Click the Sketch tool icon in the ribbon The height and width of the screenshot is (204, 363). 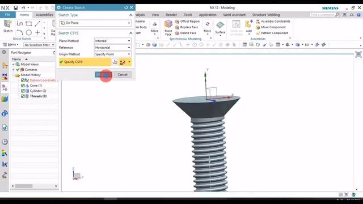tap(7, 24)
